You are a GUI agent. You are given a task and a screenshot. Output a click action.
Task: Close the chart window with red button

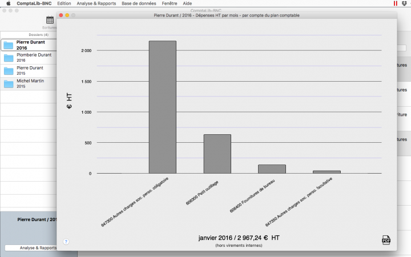(x=61, y=15)
